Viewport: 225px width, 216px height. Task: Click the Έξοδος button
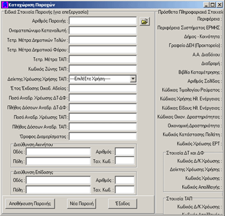coord(122,203)
